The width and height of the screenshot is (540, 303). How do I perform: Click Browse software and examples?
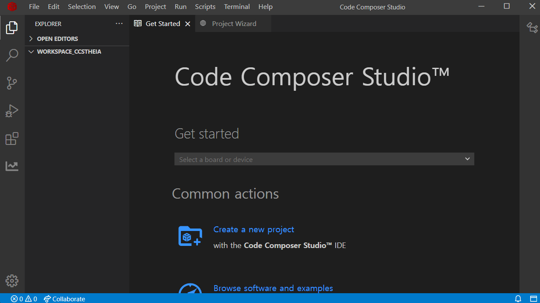pos(273,288)
